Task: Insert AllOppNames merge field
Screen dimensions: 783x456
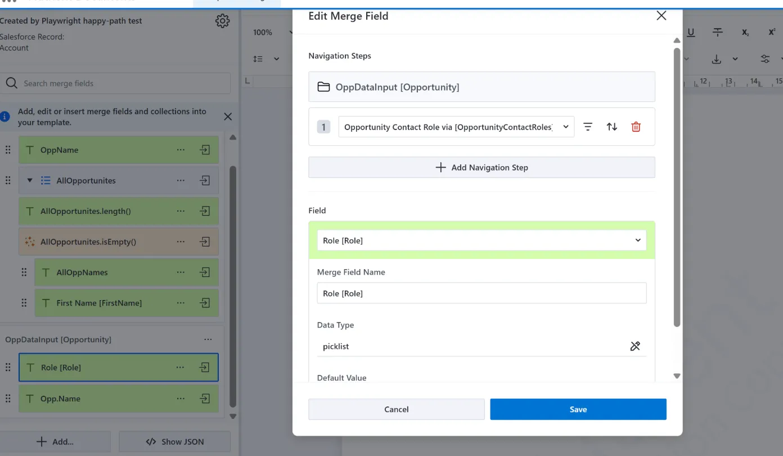Action: coord(205,272)
